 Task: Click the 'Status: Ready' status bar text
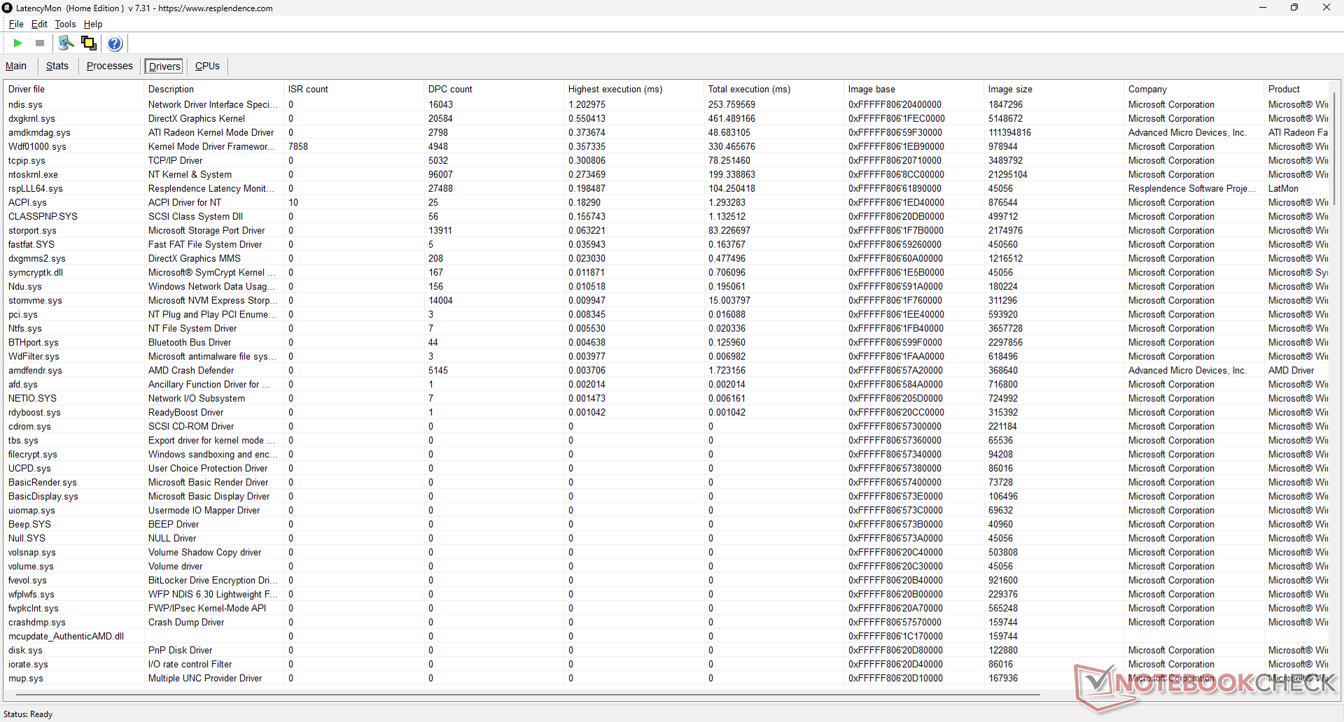pos(28,714)
